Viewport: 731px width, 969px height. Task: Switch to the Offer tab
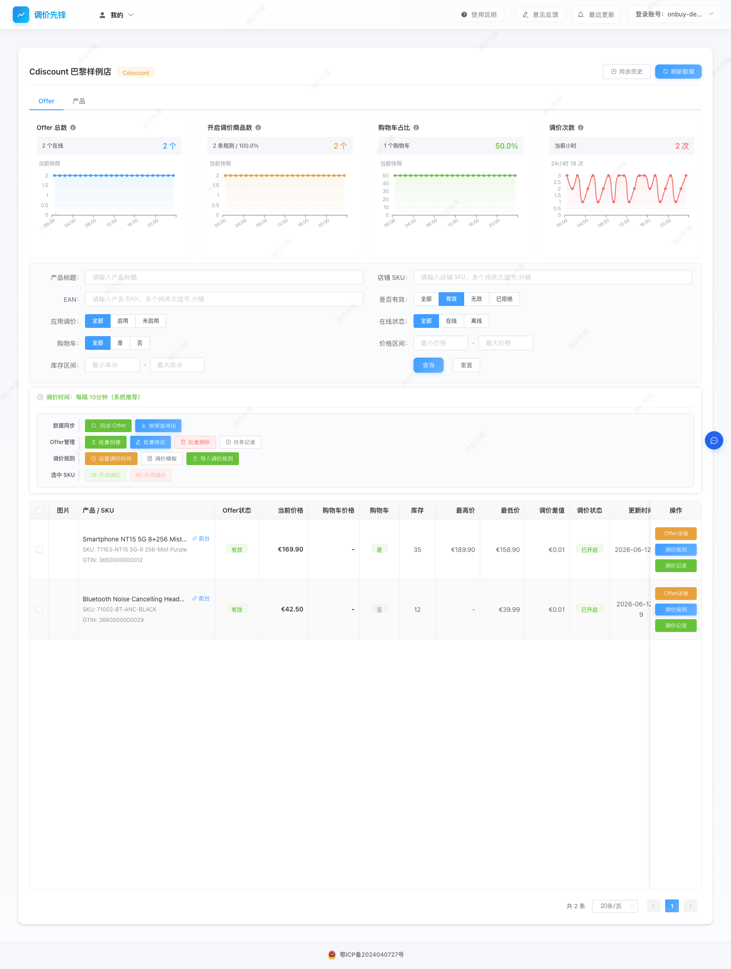[x=46, y=101]
